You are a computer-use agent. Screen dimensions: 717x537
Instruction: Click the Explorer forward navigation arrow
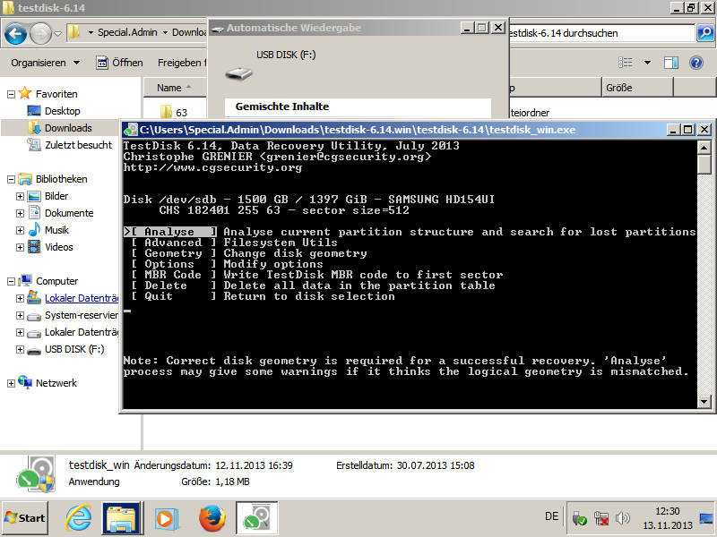click(x=40, y=33)
